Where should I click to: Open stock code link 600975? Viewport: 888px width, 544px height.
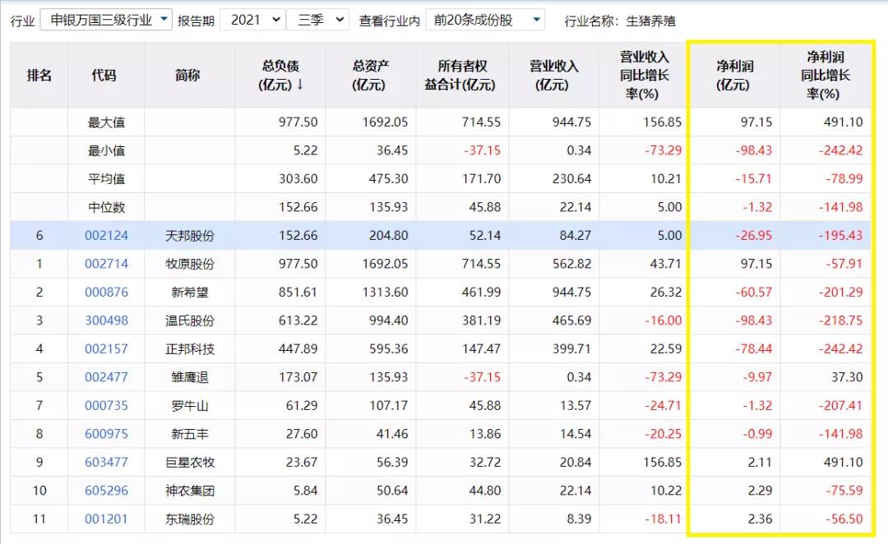tap(106, 434)
